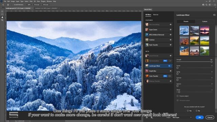The image size is (217, 122).
Task: Choose the winding river valley preset thumbnail
Action: pyautogui.click(x=204, y=51)
